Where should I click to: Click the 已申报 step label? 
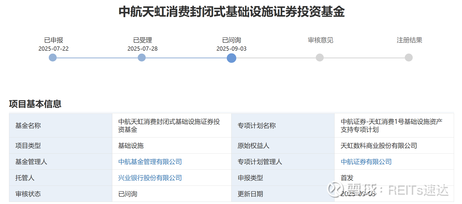coord(54,40)
